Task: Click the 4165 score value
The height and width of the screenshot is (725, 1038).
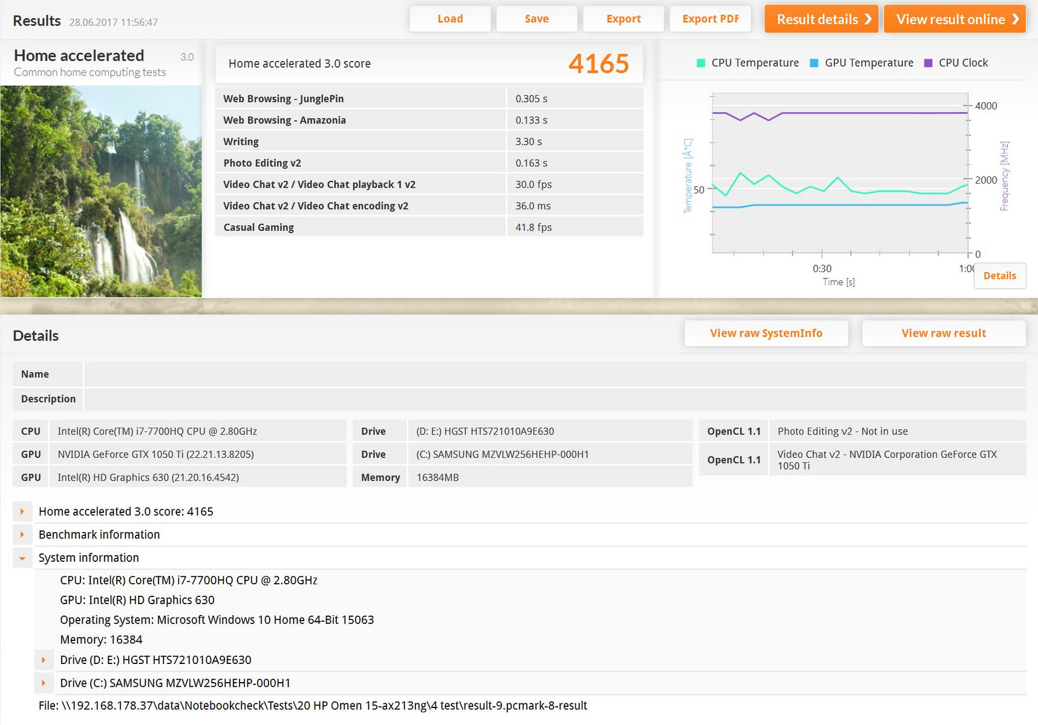Action: [x=599, y=63]
